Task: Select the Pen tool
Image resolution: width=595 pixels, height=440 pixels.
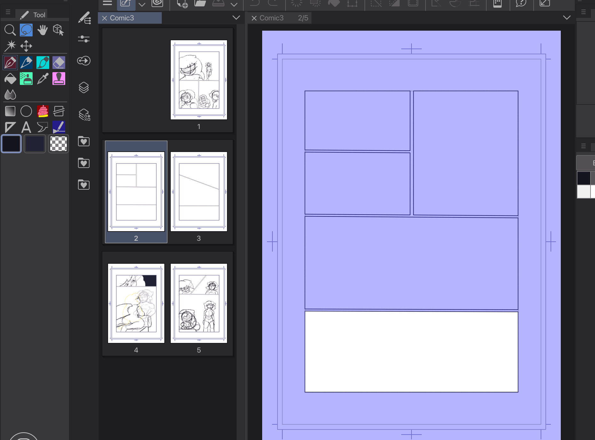Action: pyautogui.click(x=10, y=63)
